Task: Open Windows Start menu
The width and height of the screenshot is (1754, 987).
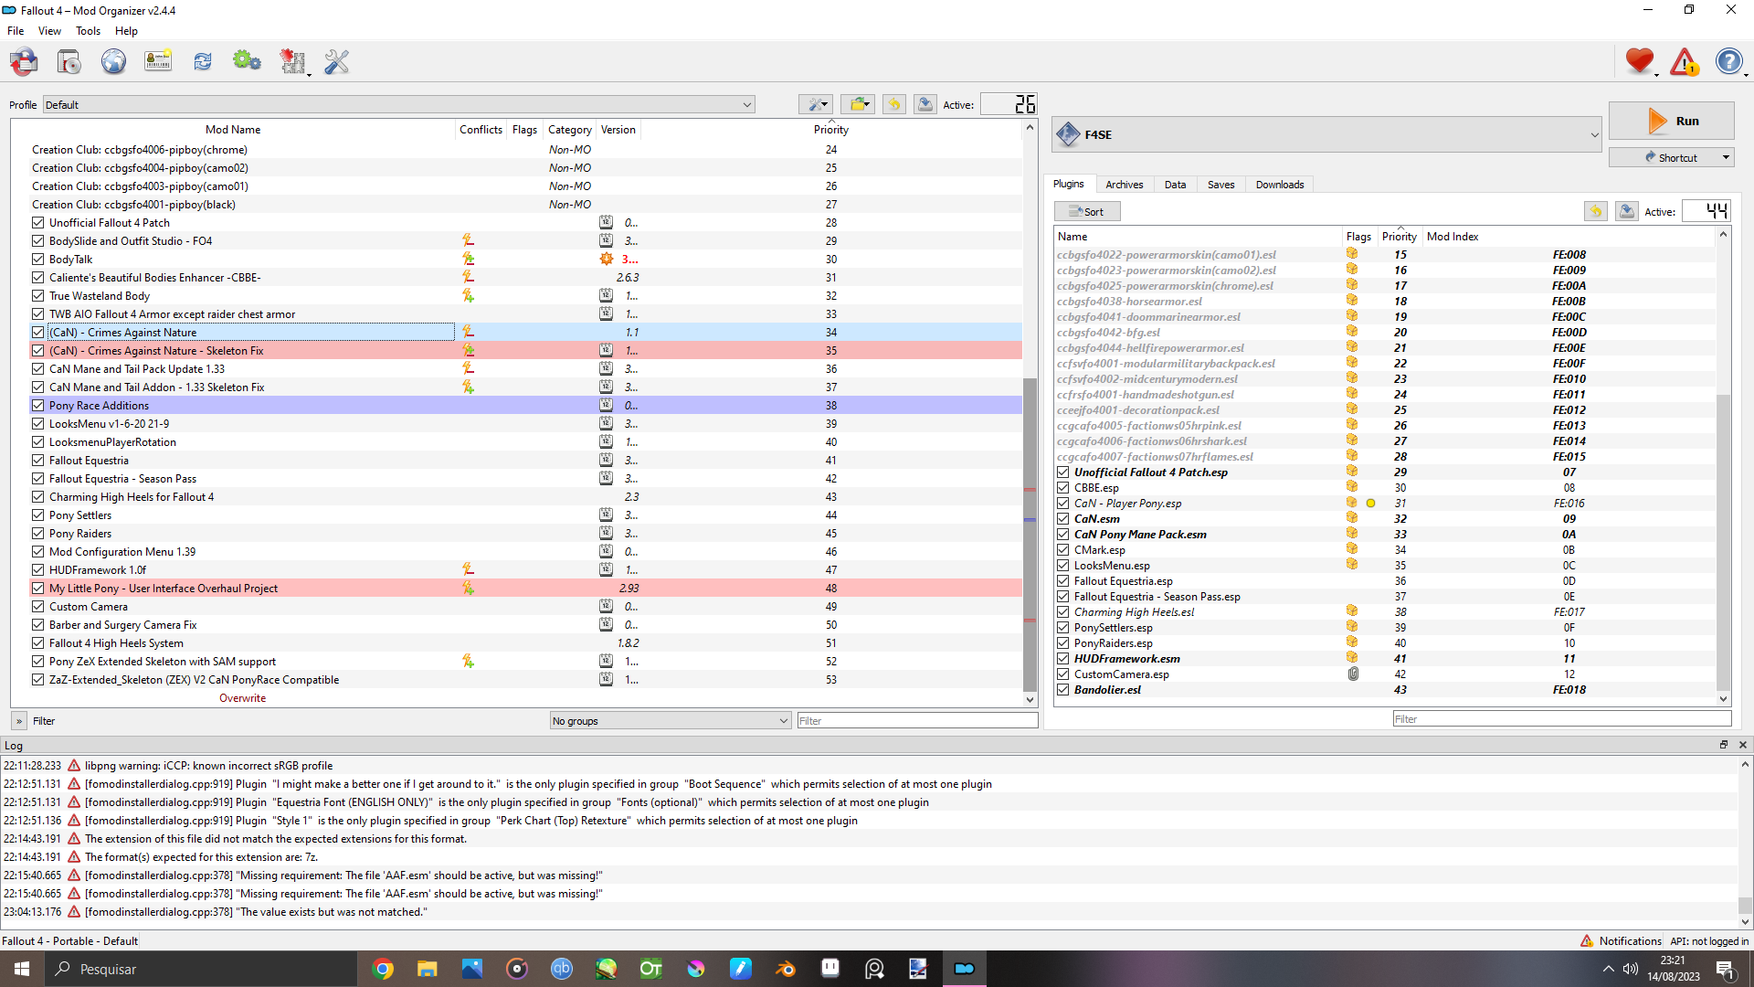Action: point(22,969)
